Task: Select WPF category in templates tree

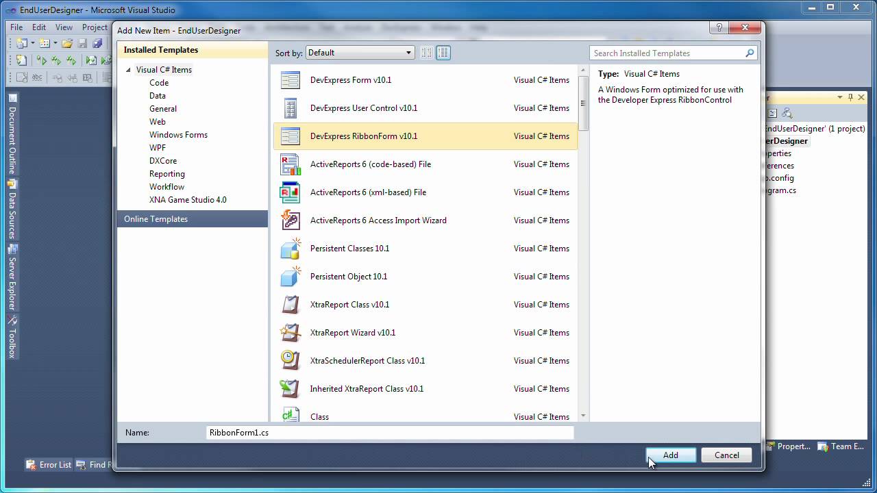Action: pos(158,148)
